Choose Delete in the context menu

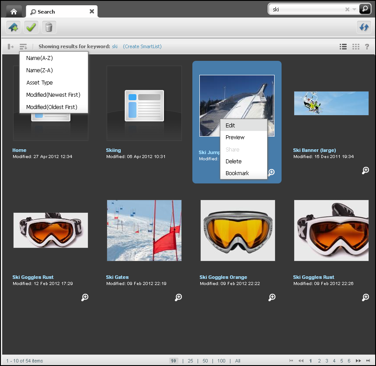point(244,162)
